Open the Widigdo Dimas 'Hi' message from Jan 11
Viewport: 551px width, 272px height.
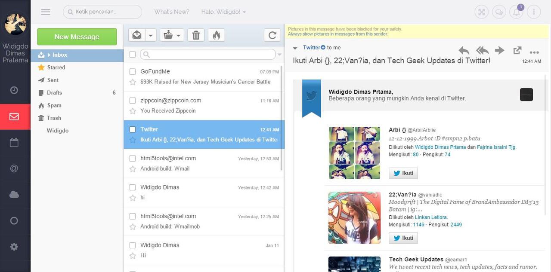204,251
